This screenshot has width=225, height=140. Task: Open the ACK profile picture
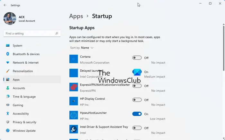coord(10,19)
